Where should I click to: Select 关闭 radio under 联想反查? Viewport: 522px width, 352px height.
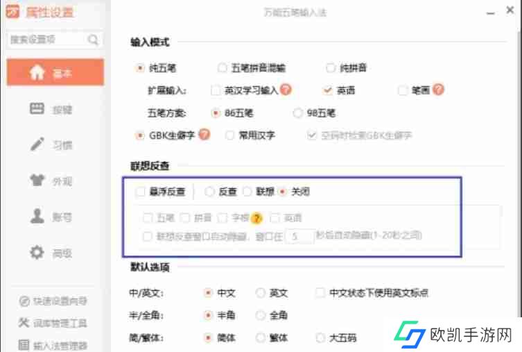(x=283, y=192)
